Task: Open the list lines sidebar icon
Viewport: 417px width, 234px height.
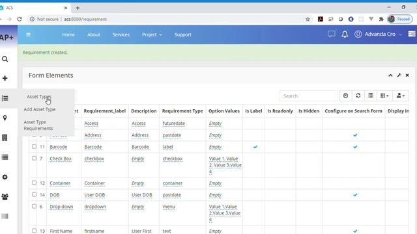Action: (x=5, y=157)
